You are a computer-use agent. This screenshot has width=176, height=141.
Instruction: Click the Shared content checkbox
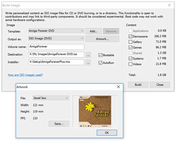pos(130,53)
